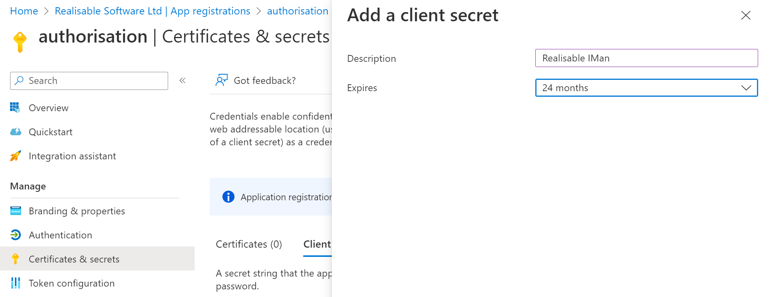The image size is (769, 297).
Task: Click the blue information icon in banner
Action: pos(228,197)
